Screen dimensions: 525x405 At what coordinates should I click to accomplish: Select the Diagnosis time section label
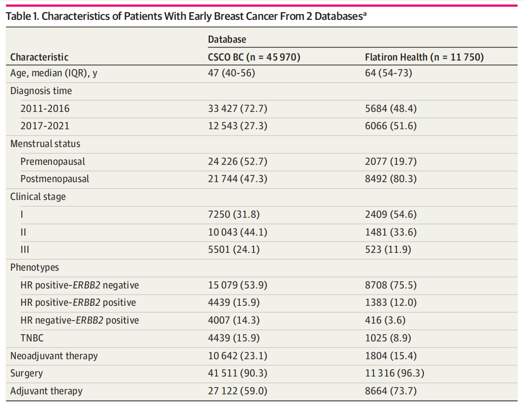(x=41, y=91)
